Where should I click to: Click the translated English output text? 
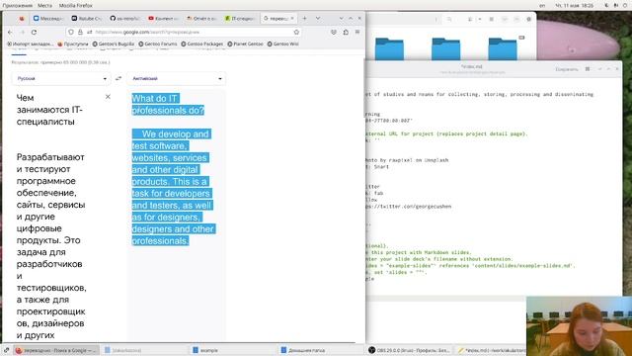173,169
